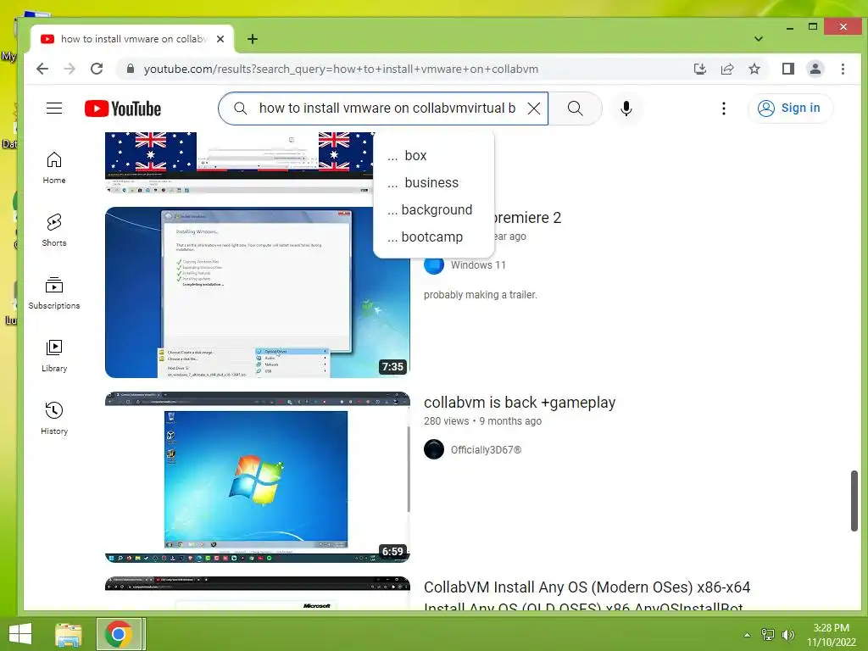Viewport: 868px width, 651px height.
Task: Open Subscriptions in the YouTube sidebar
Action: 53,292
